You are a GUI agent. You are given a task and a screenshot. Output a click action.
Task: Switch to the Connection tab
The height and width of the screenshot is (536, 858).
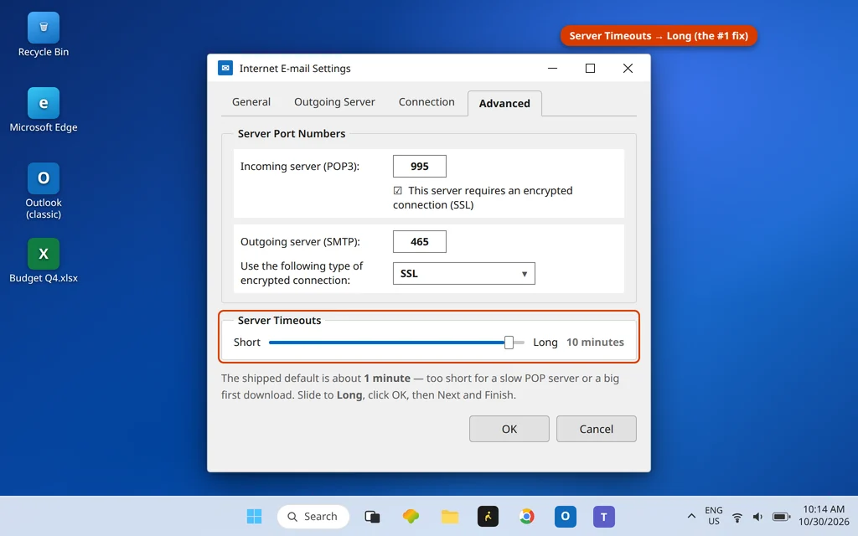pos(426,102)
